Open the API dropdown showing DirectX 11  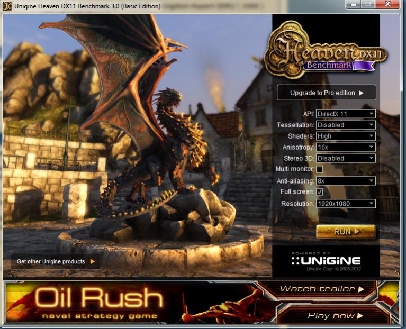346,114
